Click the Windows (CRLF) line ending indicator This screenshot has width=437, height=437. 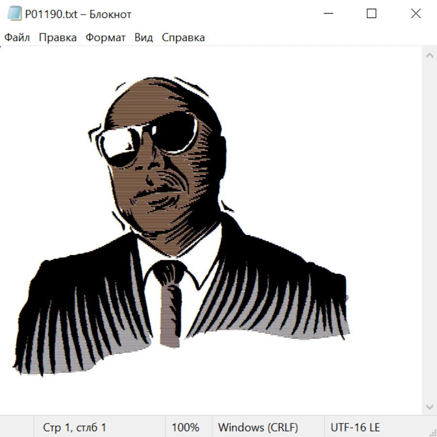[258, 428]
